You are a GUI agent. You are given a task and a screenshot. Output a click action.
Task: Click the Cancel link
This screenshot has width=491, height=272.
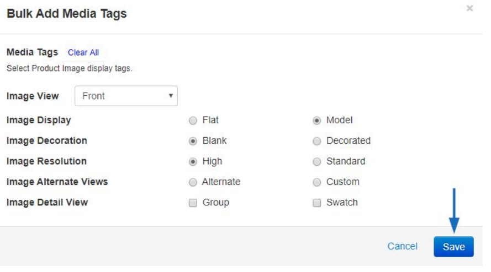(x=403, y=246)
